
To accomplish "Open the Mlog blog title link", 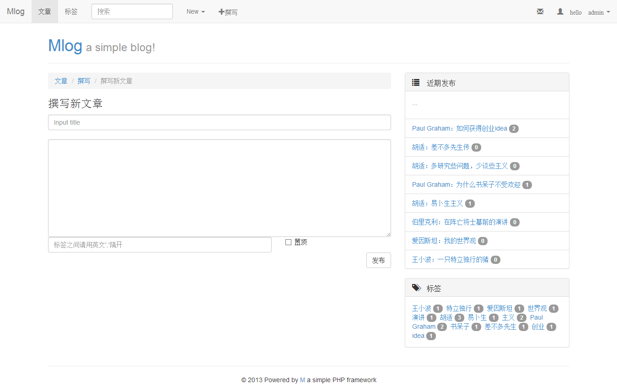I will pos(65,46).
